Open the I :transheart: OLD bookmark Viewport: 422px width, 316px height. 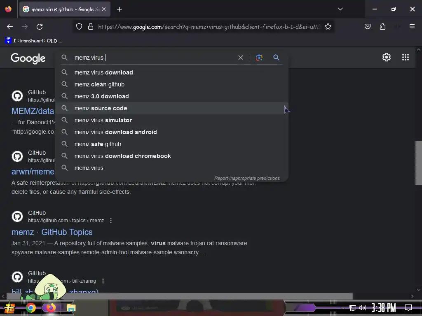pos(34,41)
